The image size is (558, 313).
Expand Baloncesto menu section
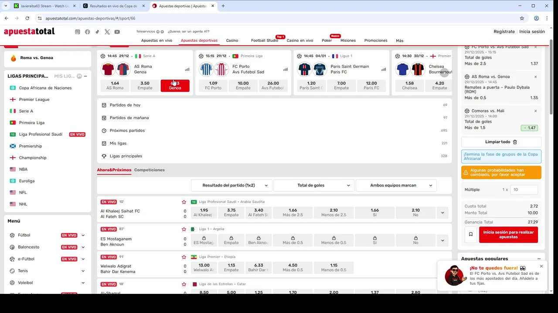[83, 247]
